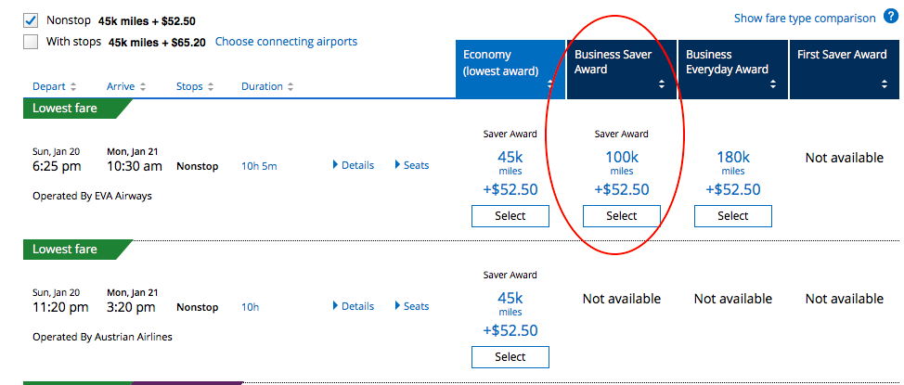Select the 100k miles Business Saver fare
Viewport: 904px width, 385px height.
click(621, 216)
